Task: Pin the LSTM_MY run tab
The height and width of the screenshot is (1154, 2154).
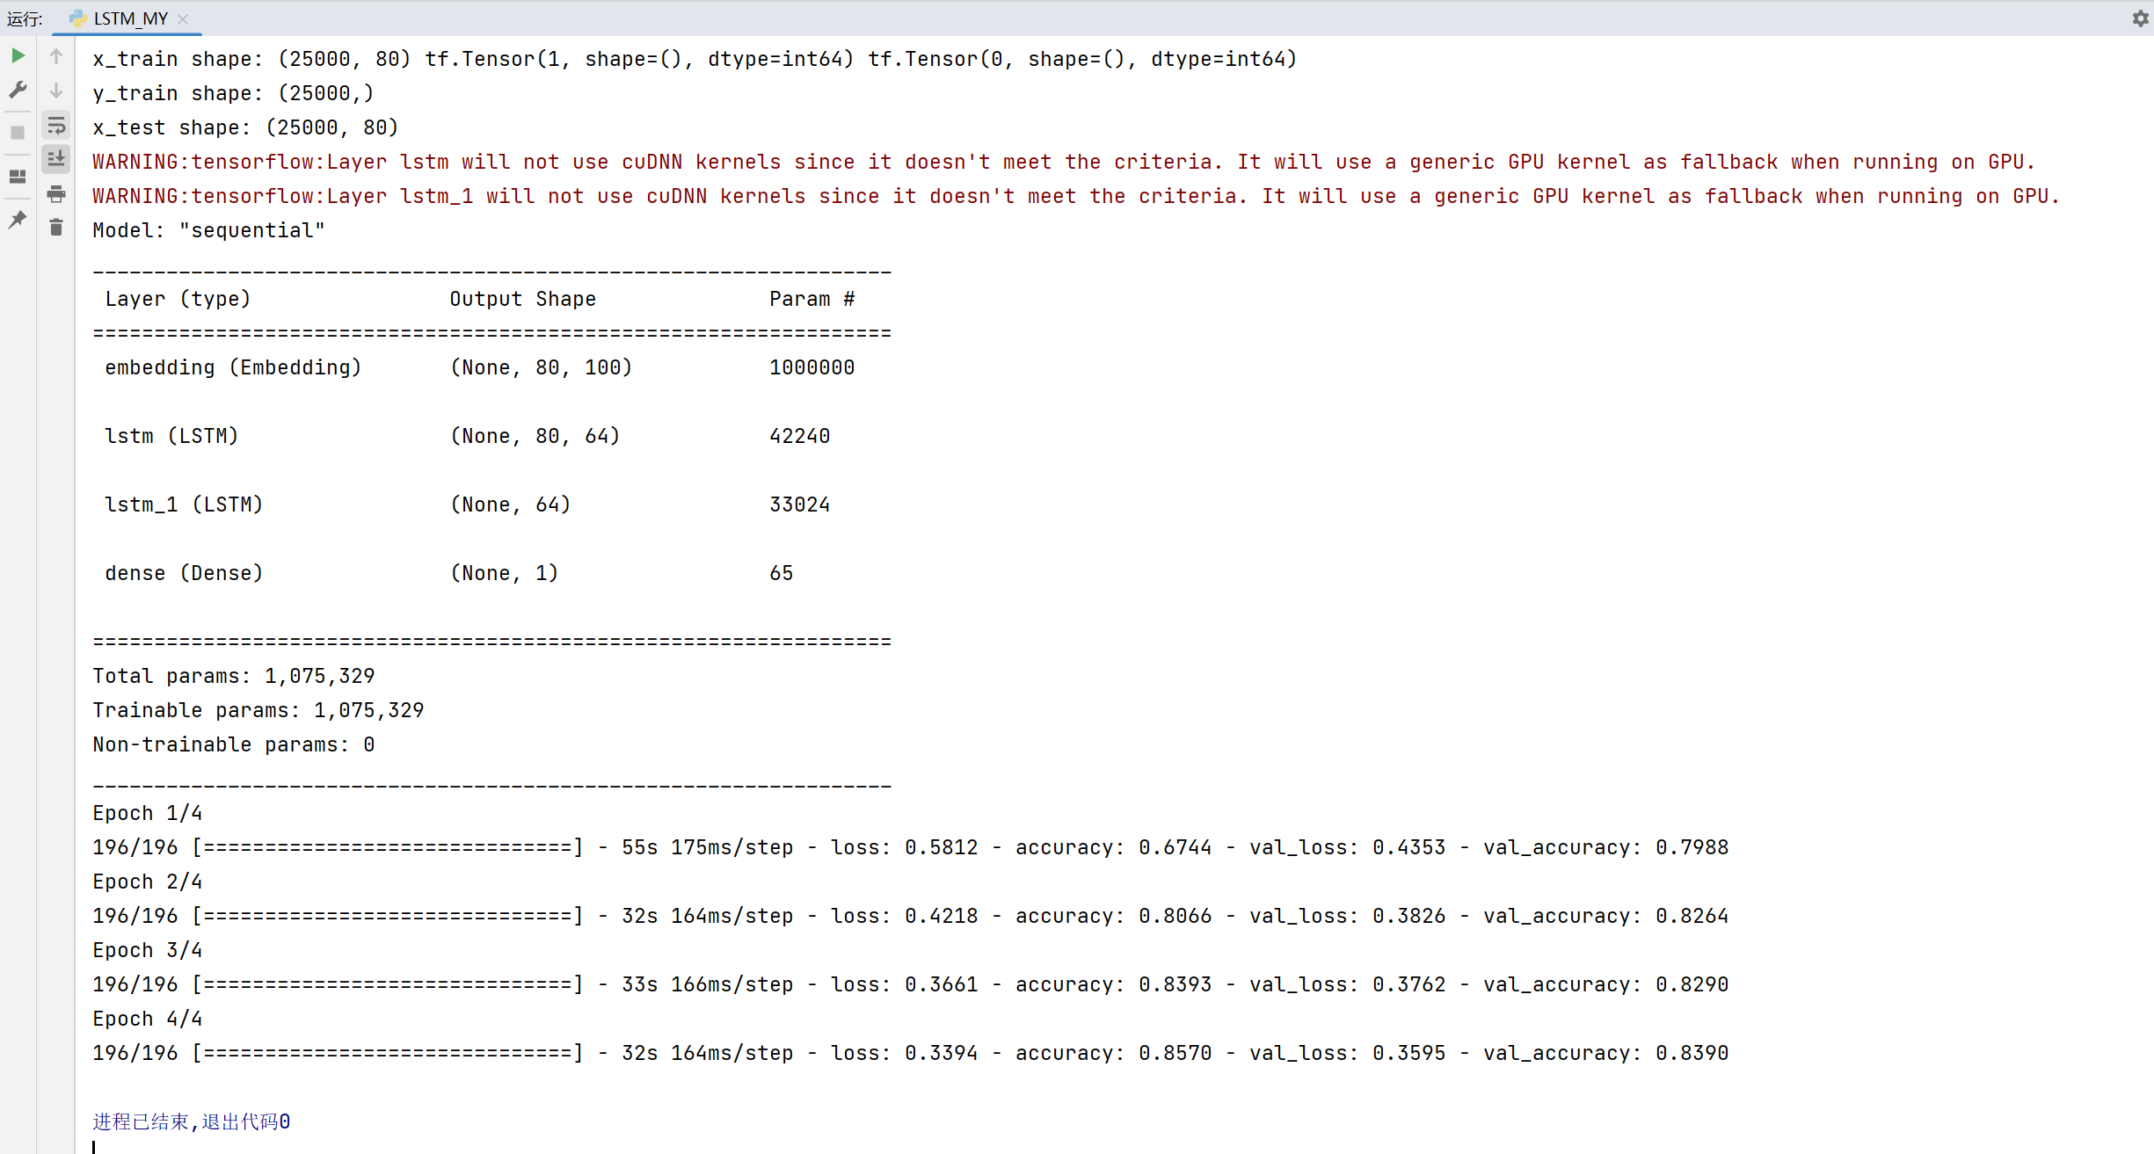Action: coord(18,220)
